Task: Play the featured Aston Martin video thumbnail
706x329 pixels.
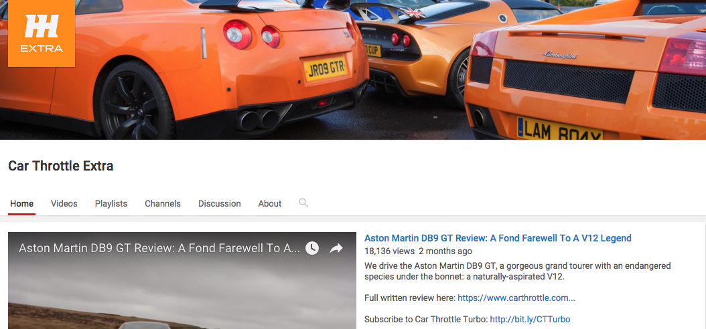Action: [182, 294]
